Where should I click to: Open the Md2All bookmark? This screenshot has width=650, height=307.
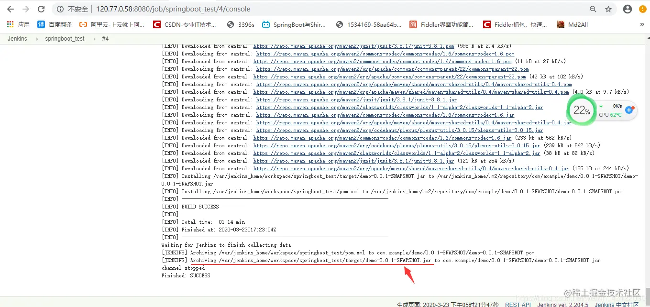click(573, 24)
